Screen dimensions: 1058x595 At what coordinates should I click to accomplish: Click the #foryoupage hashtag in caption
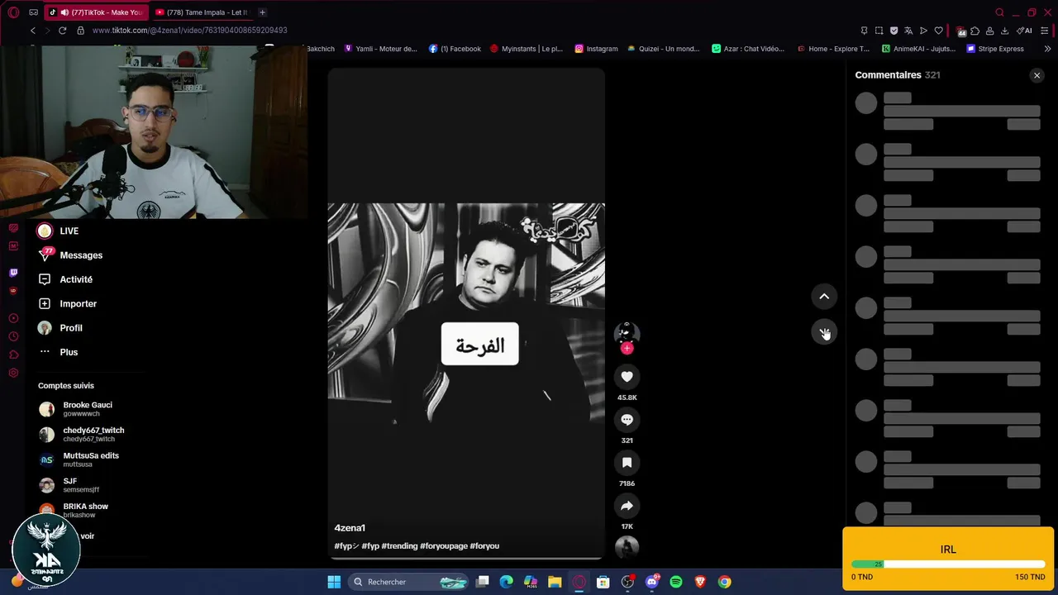click(443, 546)
